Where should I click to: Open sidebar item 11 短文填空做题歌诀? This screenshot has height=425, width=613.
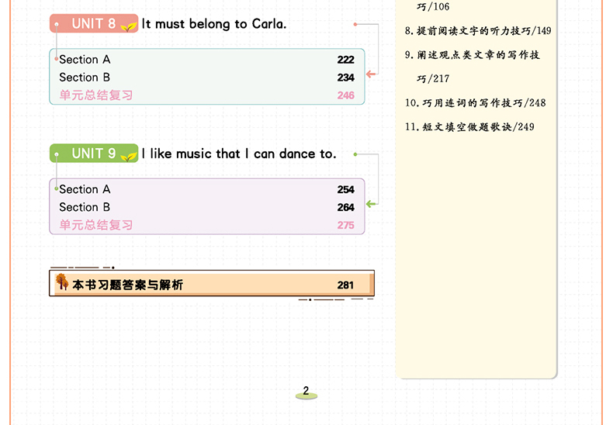tap(469, 127)
